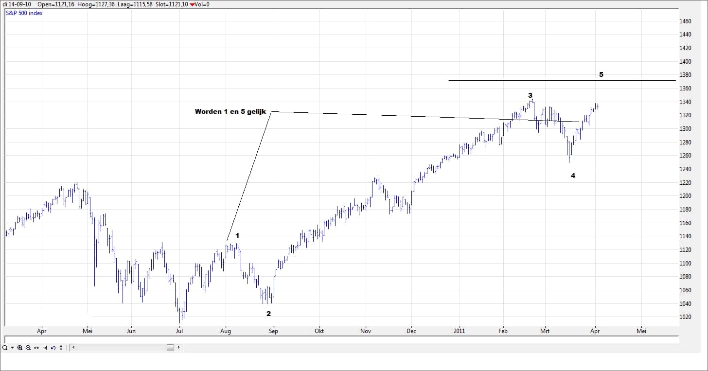
Task: Select the 'Worden 1 en 5 gelijk' annotation
Action: pyautogui.click(x=231, y=111)
